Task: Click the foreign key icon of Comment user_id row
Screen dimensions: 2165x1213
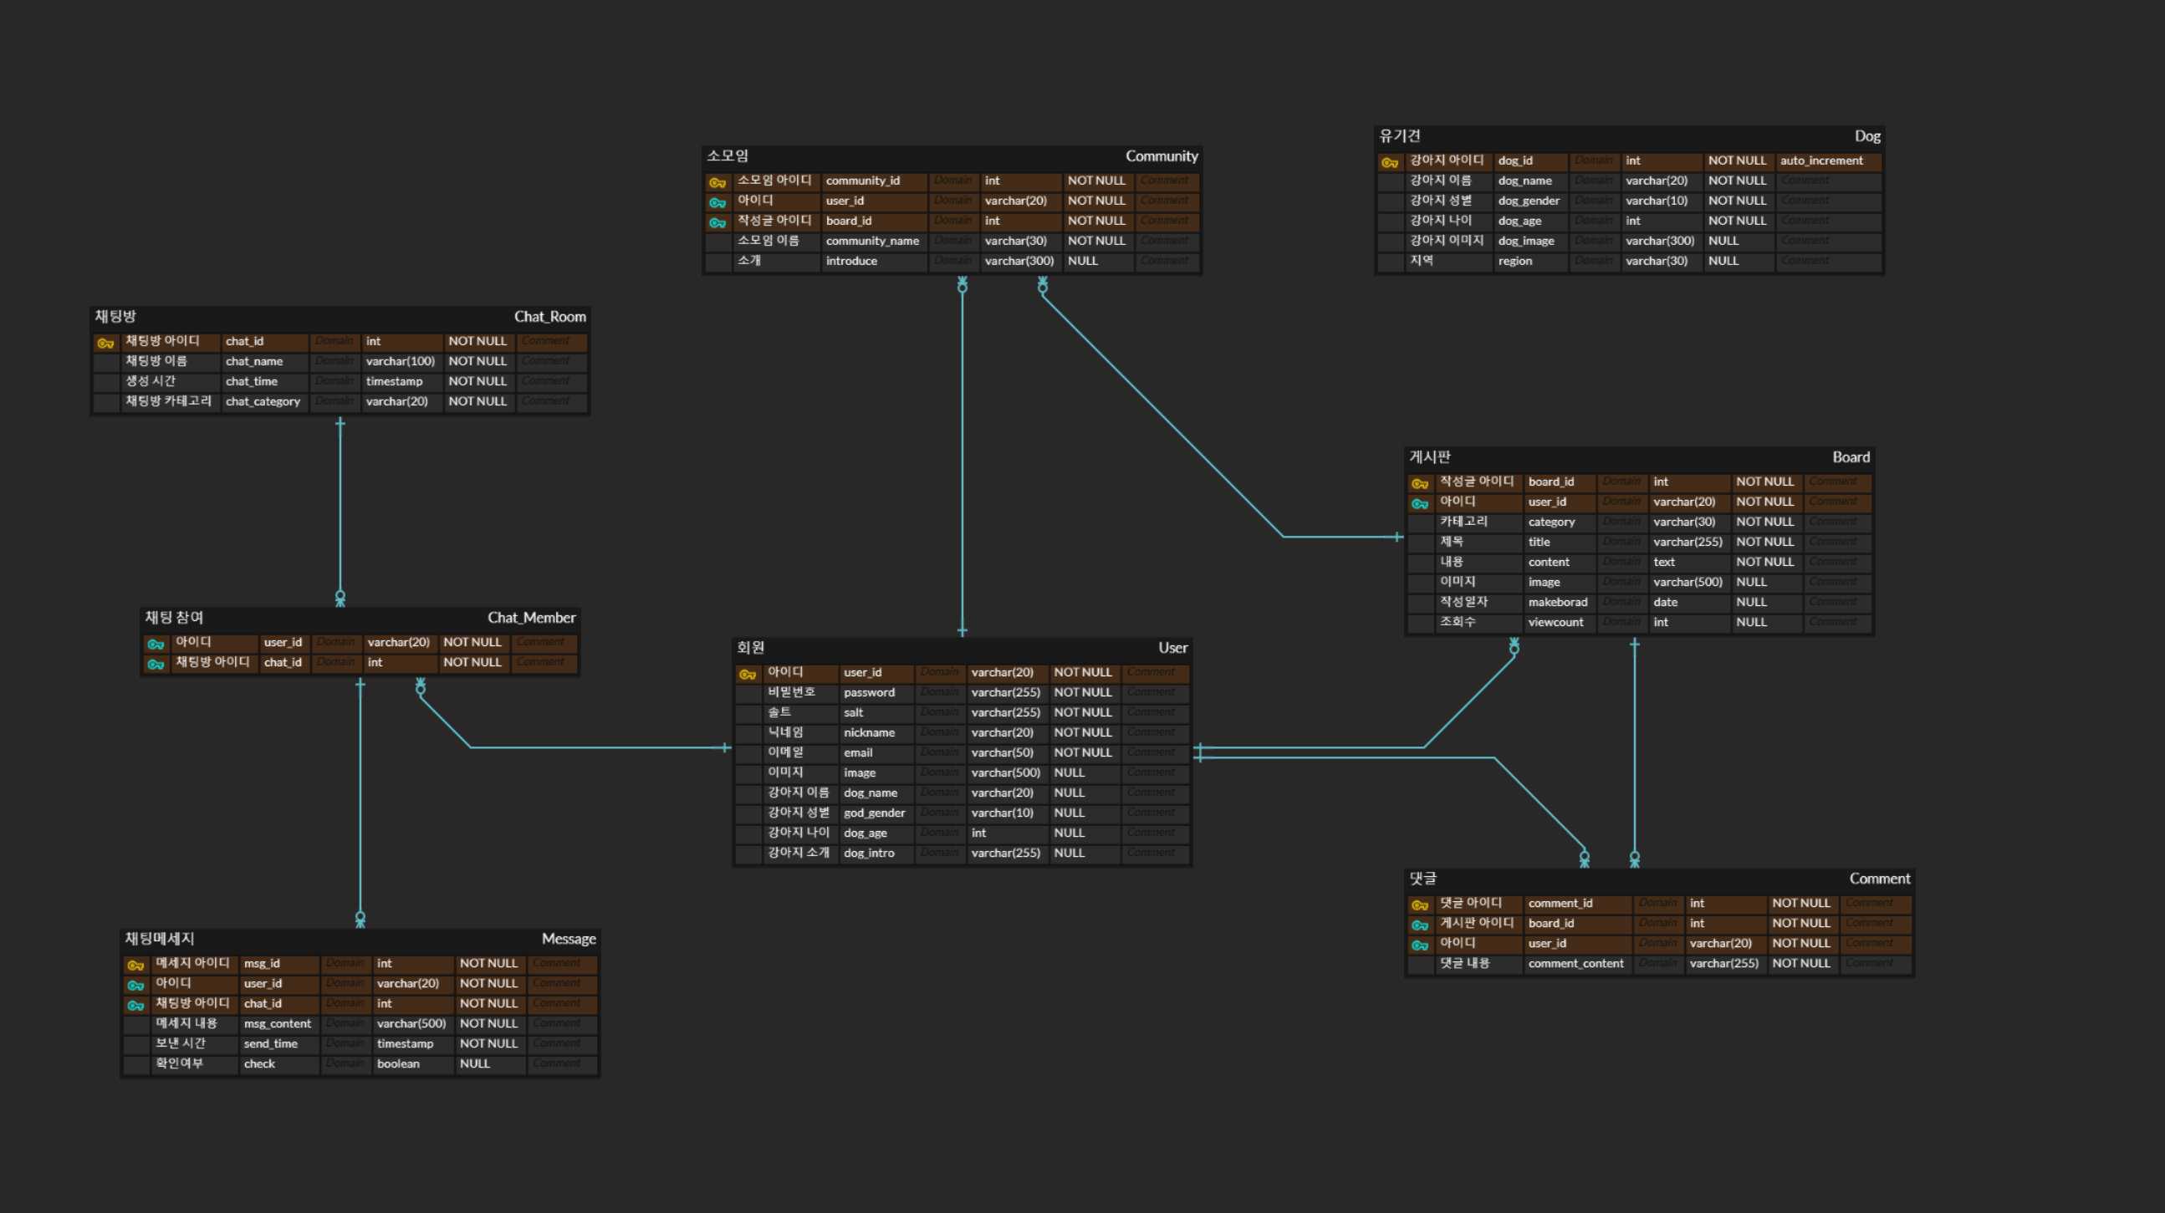Action: (1420, 945)
